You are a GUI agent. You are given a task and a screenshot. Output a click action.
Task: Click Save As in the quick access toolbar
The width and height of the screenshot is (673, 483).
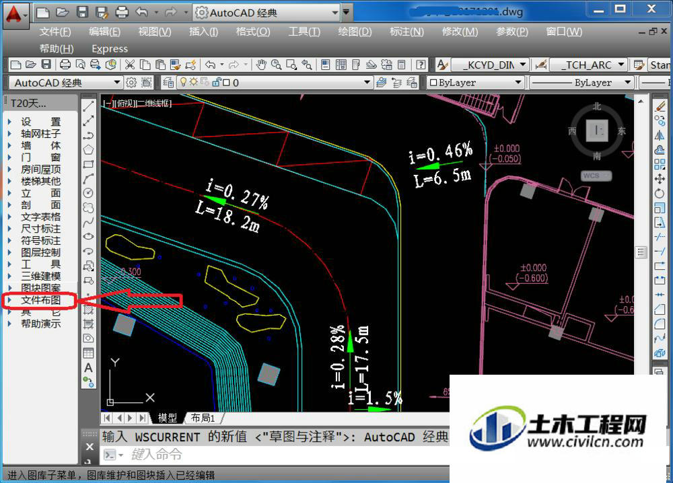102,12
